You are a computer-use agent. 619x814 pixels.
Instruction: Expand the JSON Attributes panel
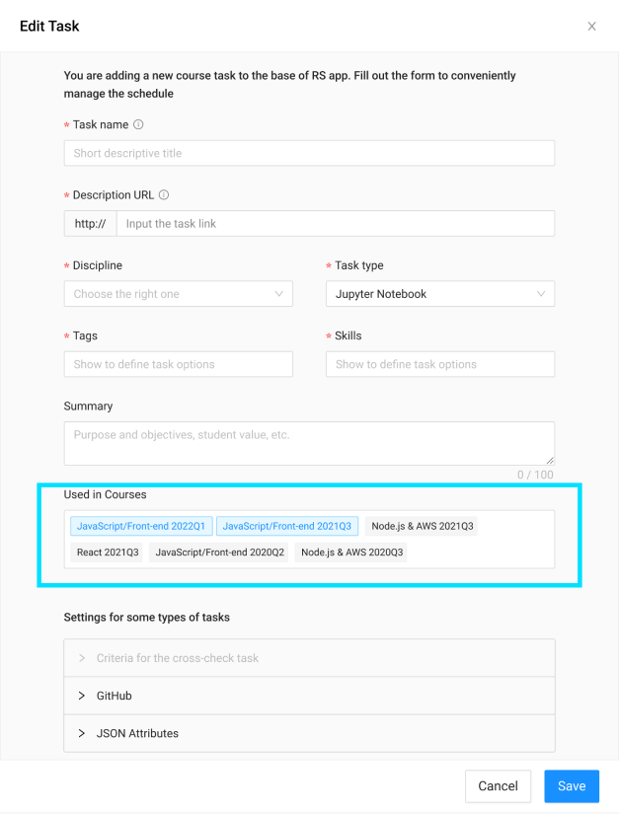[x=309, y=733]
